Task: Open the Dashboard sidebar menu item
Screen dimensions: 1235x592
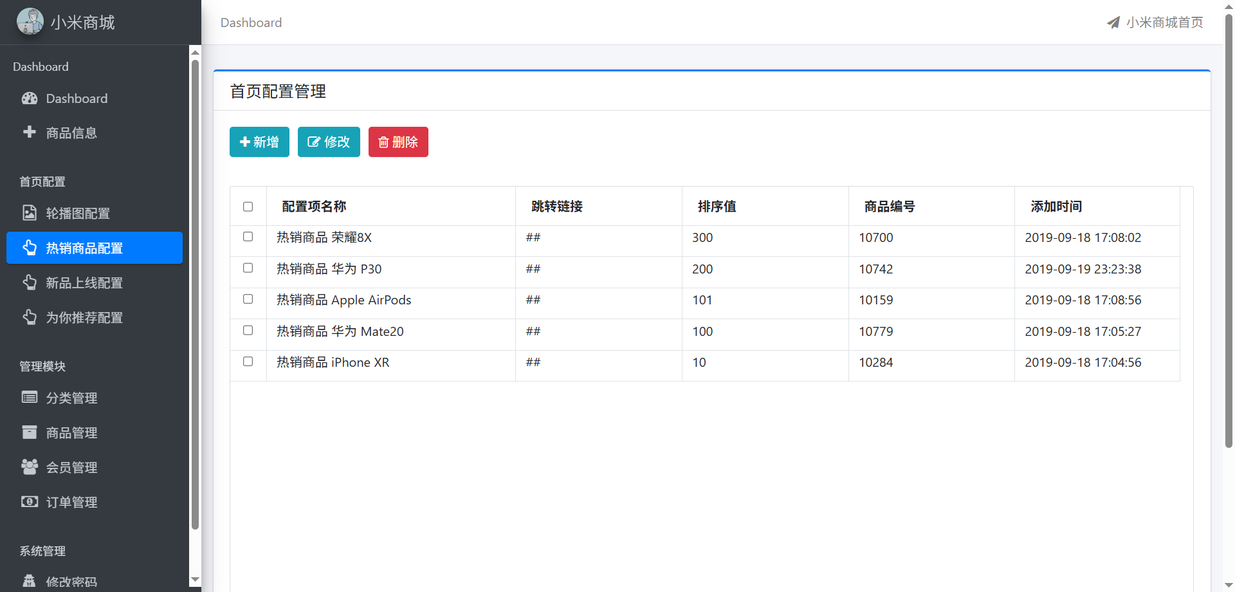Action: coord(95,98)
